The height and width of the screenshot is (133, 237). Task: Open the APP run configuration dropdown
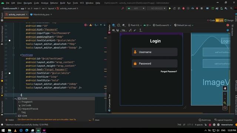click(x=136, y=8)
